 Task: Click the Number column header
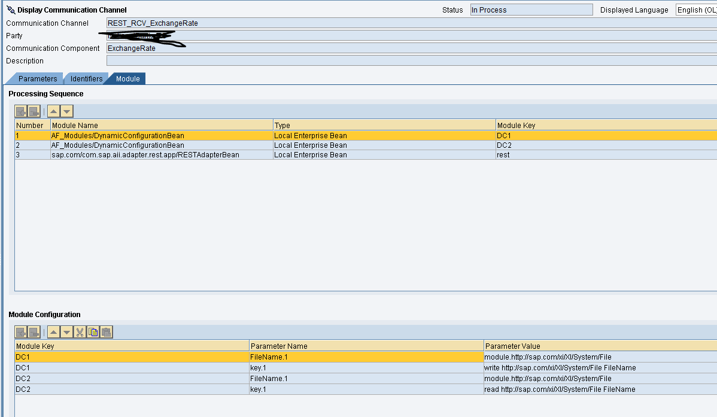(32, 125)
